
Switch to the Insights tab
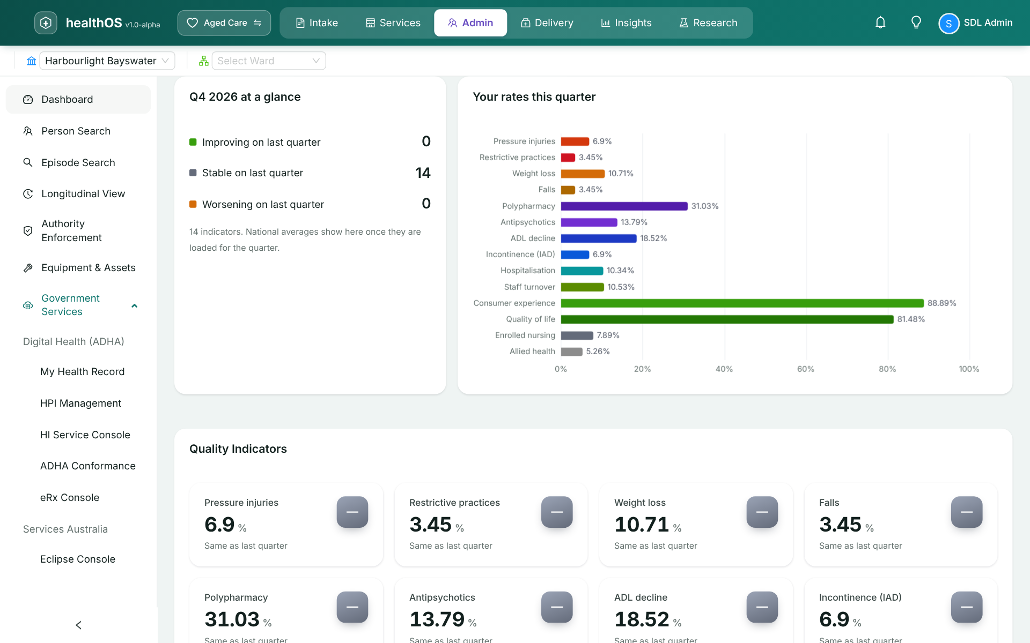click(x=627, y=23)
